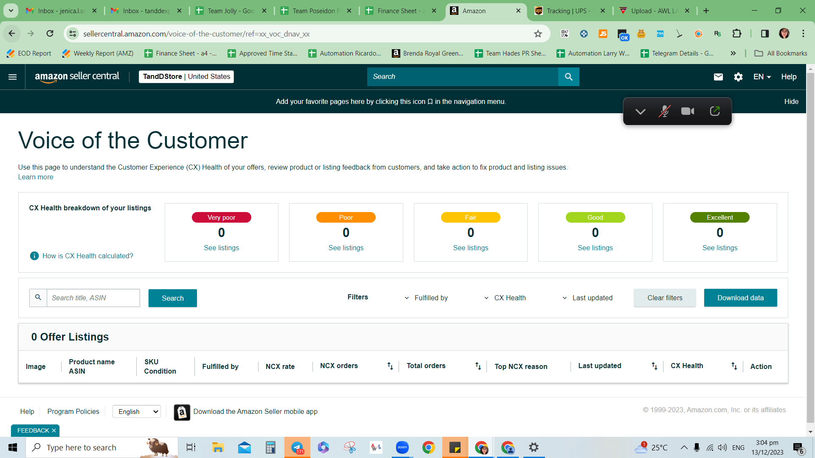
Task: Open the Chrome extensions puzzle icon
Action: pos(737,34)
